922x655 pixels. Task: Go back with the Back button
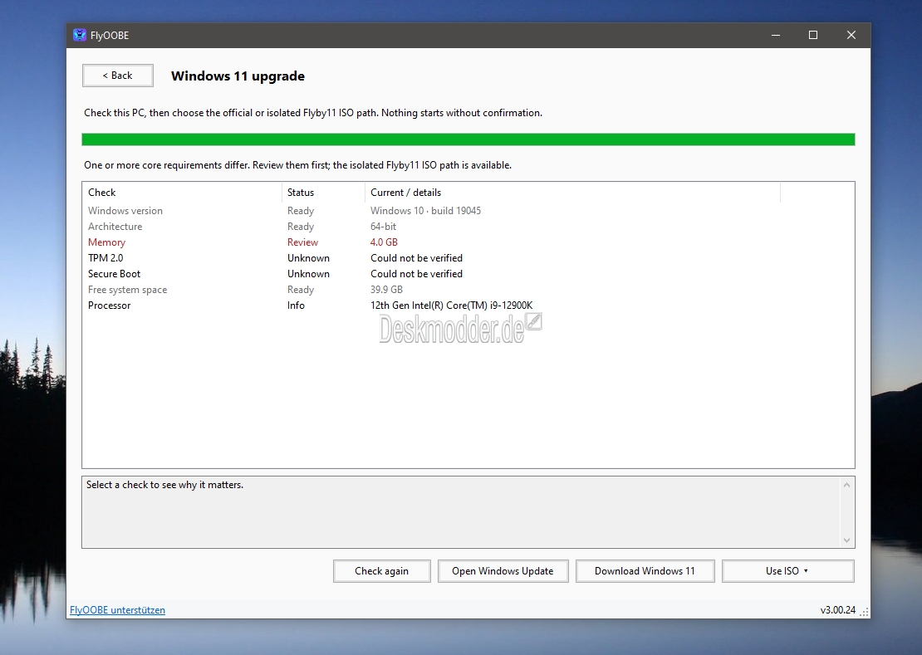[118, 76]
